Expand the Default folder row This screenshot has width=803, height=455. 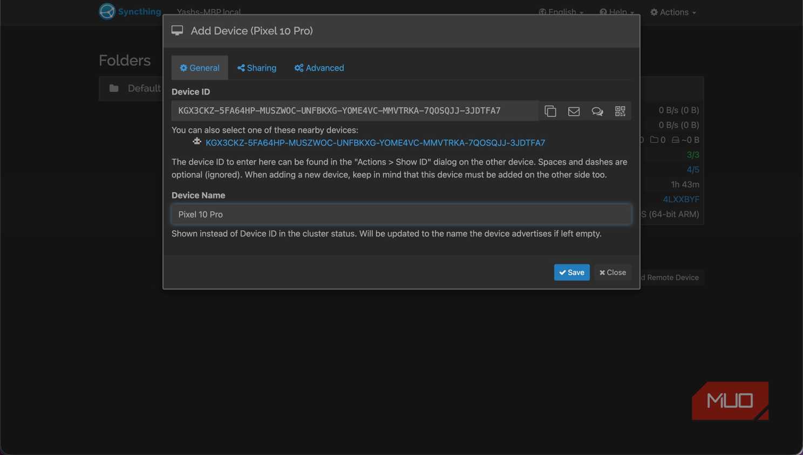pos(131,88)
